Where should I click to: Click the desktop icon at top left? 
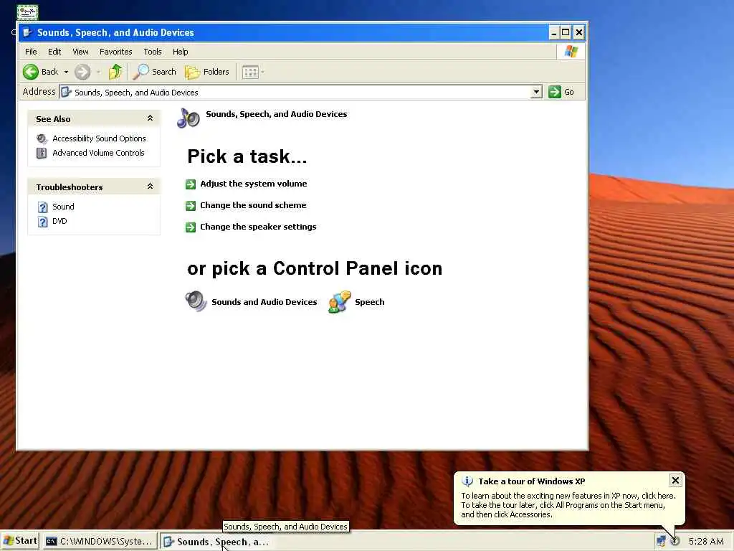coord(27,12)
